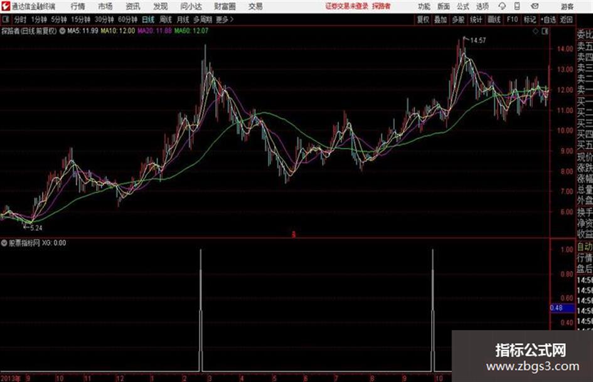Open the 版面 menu
Screen dimensions: 593x382
444,6
